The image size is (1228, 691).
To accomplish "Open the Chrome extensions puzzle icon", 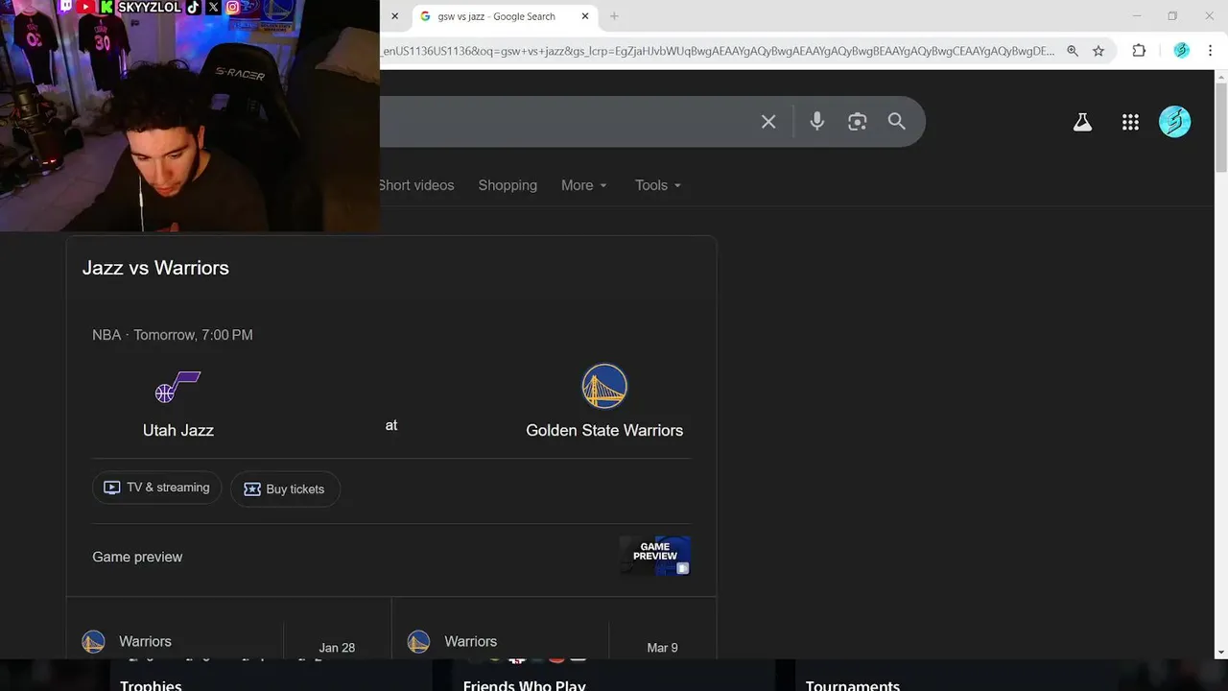I will pyautogui.click(x=1139, y=51).
